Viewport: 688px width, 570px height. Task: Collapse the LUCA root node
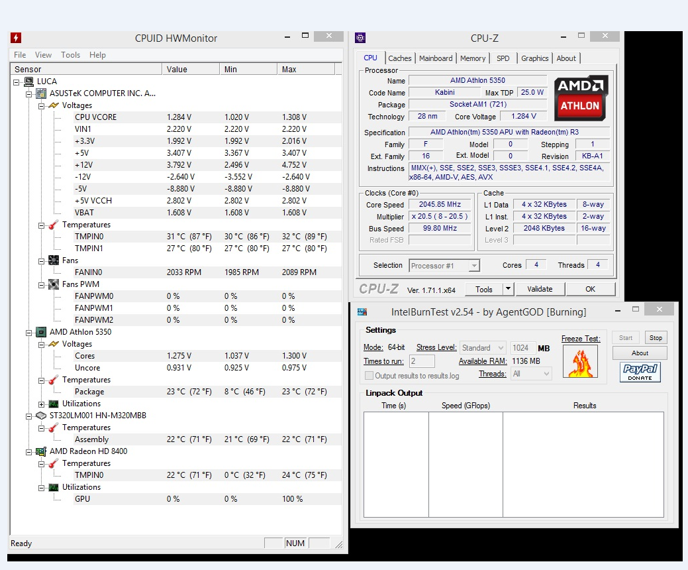(x=17, y=82)
